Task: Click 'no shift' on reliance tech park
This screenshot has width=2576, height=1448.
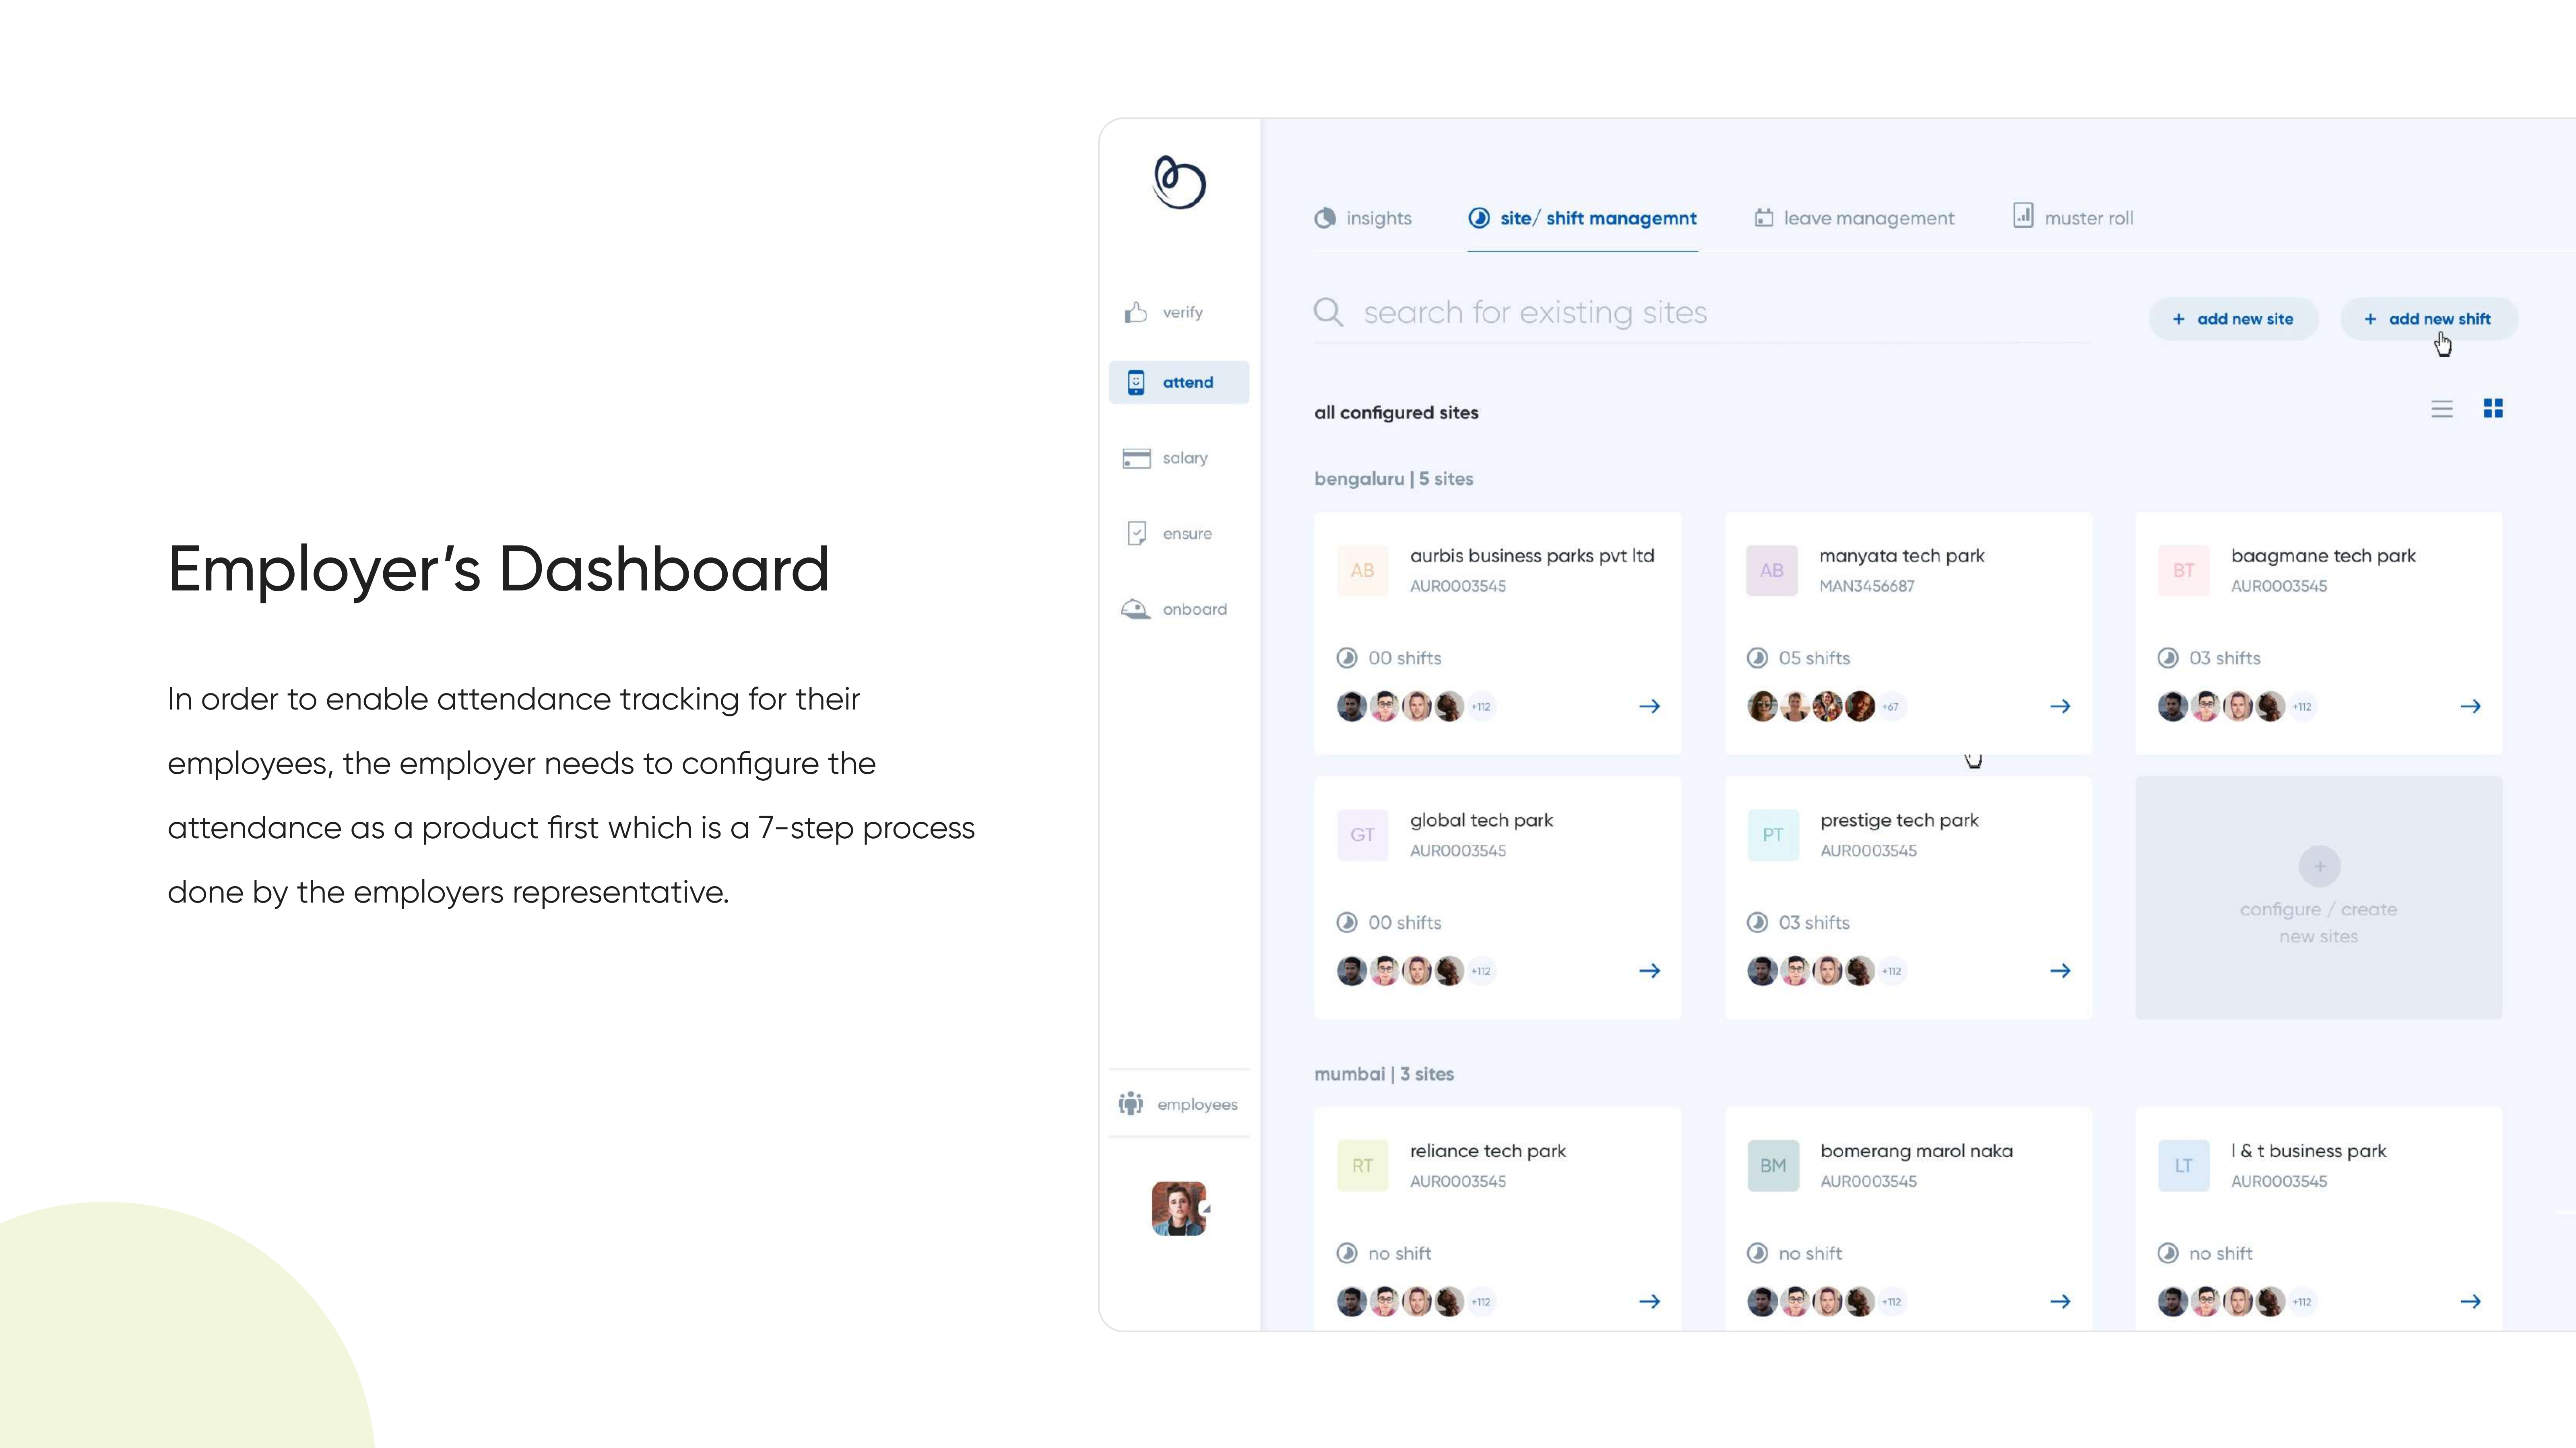Action: [1384, 1254]
